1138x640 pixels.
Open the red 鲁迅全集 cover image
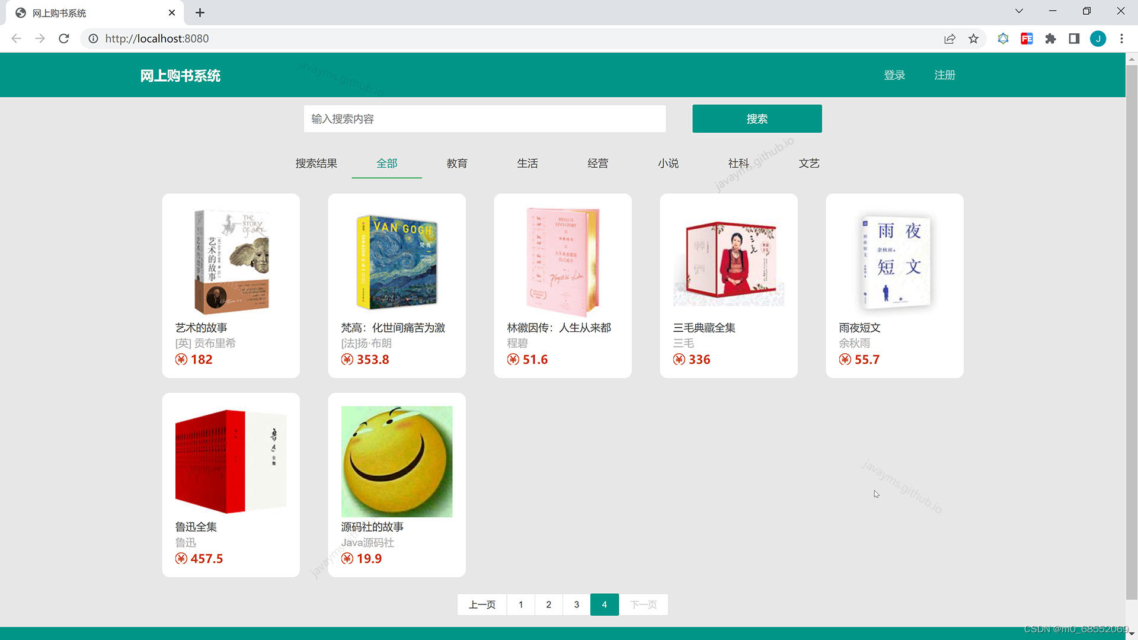[x=231, y=461]
